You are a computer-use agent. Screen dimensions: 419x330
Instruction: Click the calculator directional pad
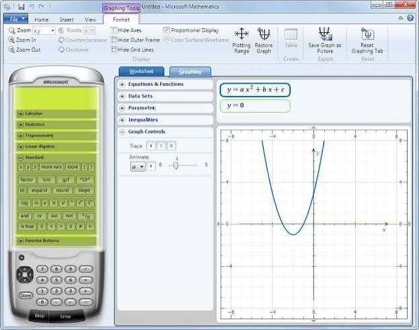point(25,274)
